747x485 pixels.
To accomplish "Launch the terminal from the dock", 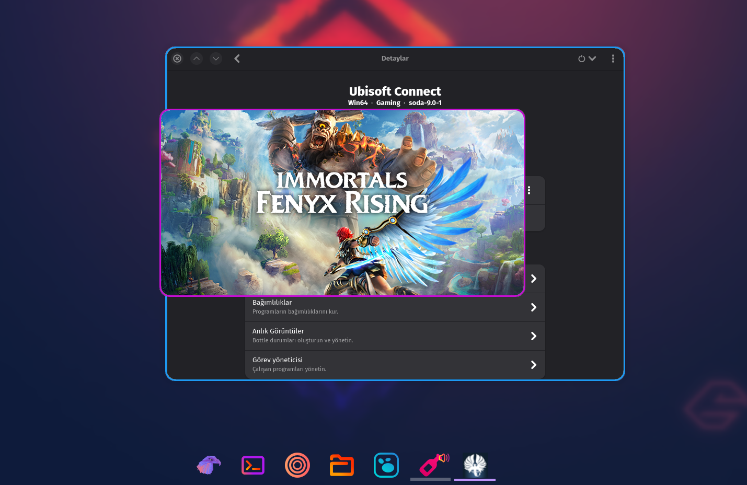I will 253,465.
